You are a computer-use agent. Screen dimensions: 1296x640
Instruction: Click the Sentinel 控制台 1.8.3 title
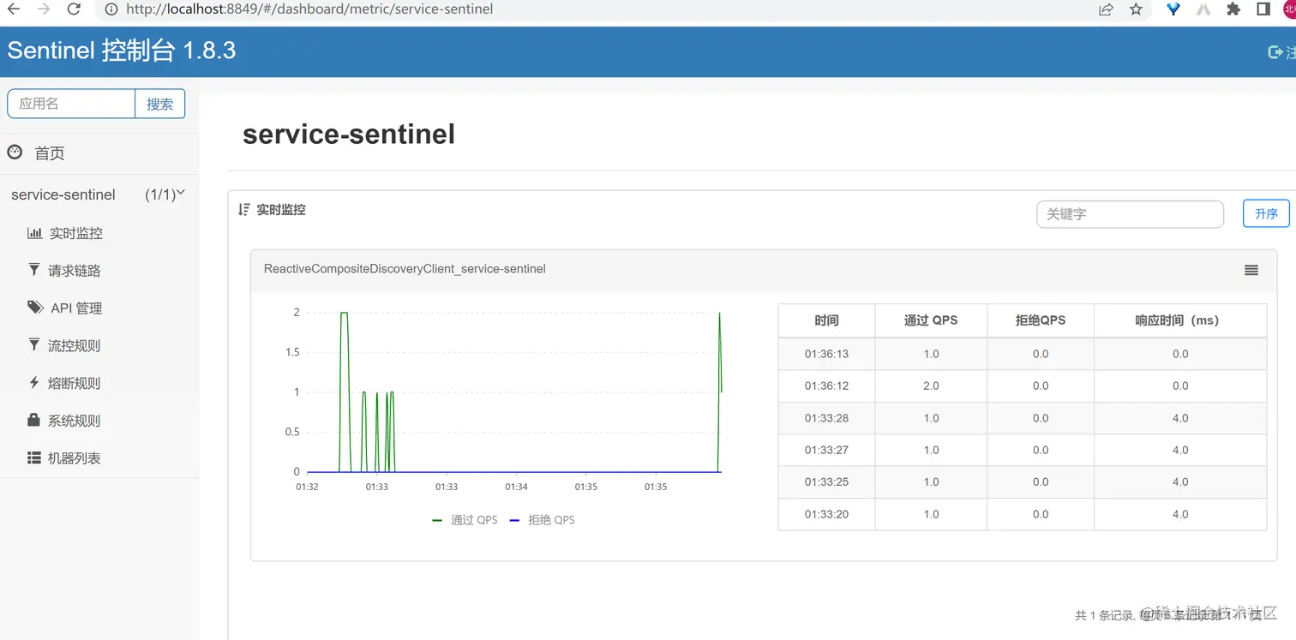coord(122,51)
